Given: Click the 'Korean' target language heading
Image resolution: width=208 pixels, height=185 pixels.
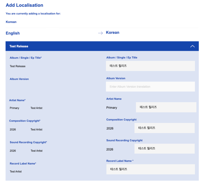Looking at the screenshot, I should [x=113, y=32].
